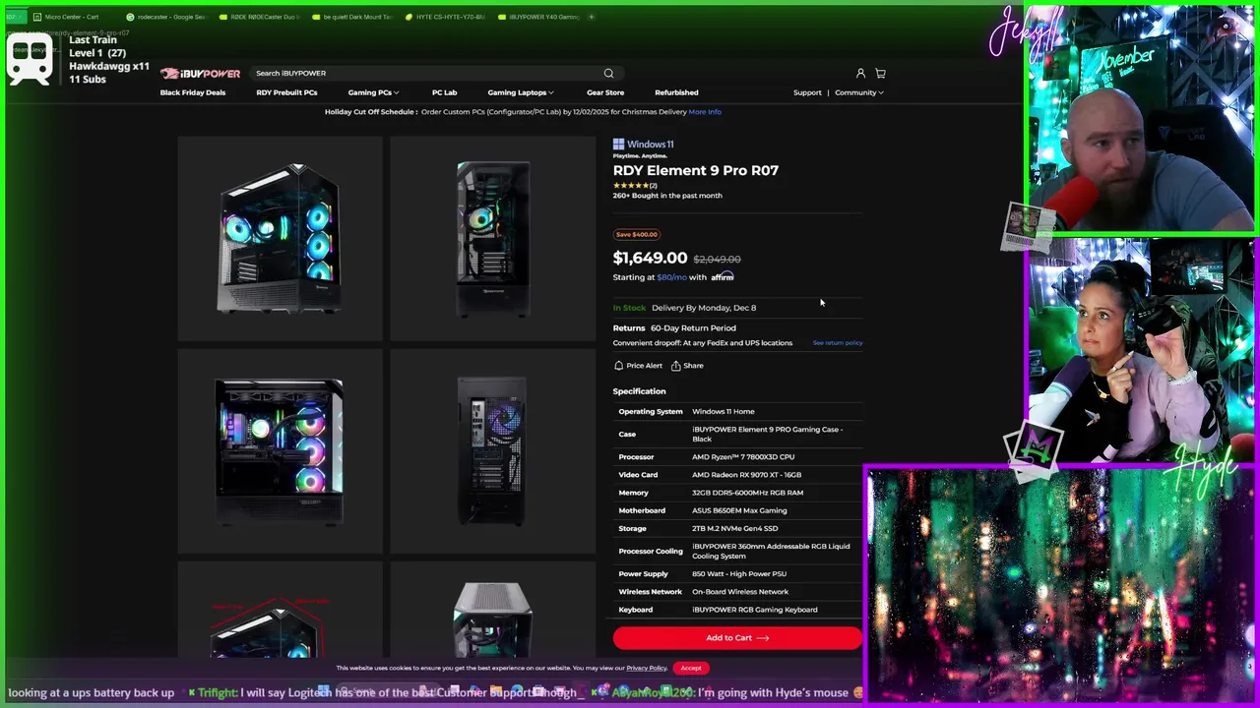Image resolution: width=1260 pixels, height=708 pixels.
Task: Open RDY Prebuilt PCs
Action: point(286,92)
